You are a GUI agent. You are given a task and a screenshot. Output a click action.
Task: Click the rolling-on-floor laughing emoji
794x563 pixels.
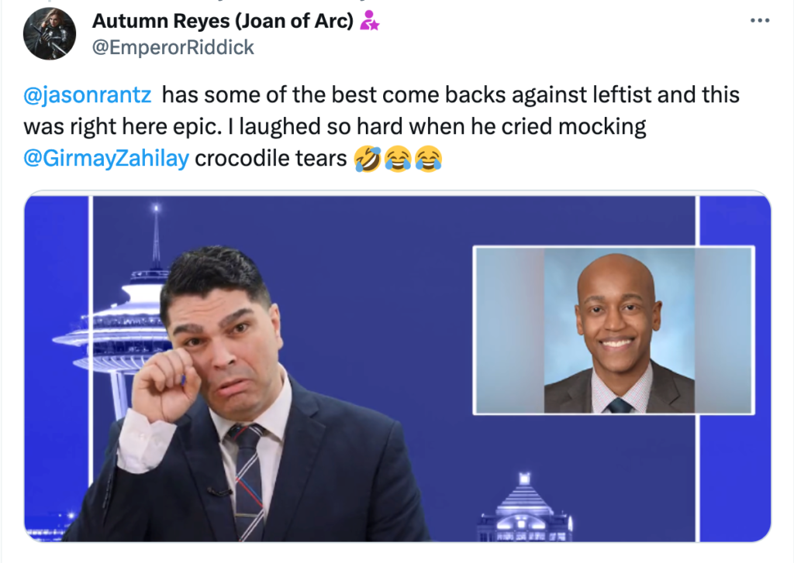coord(368,159)
